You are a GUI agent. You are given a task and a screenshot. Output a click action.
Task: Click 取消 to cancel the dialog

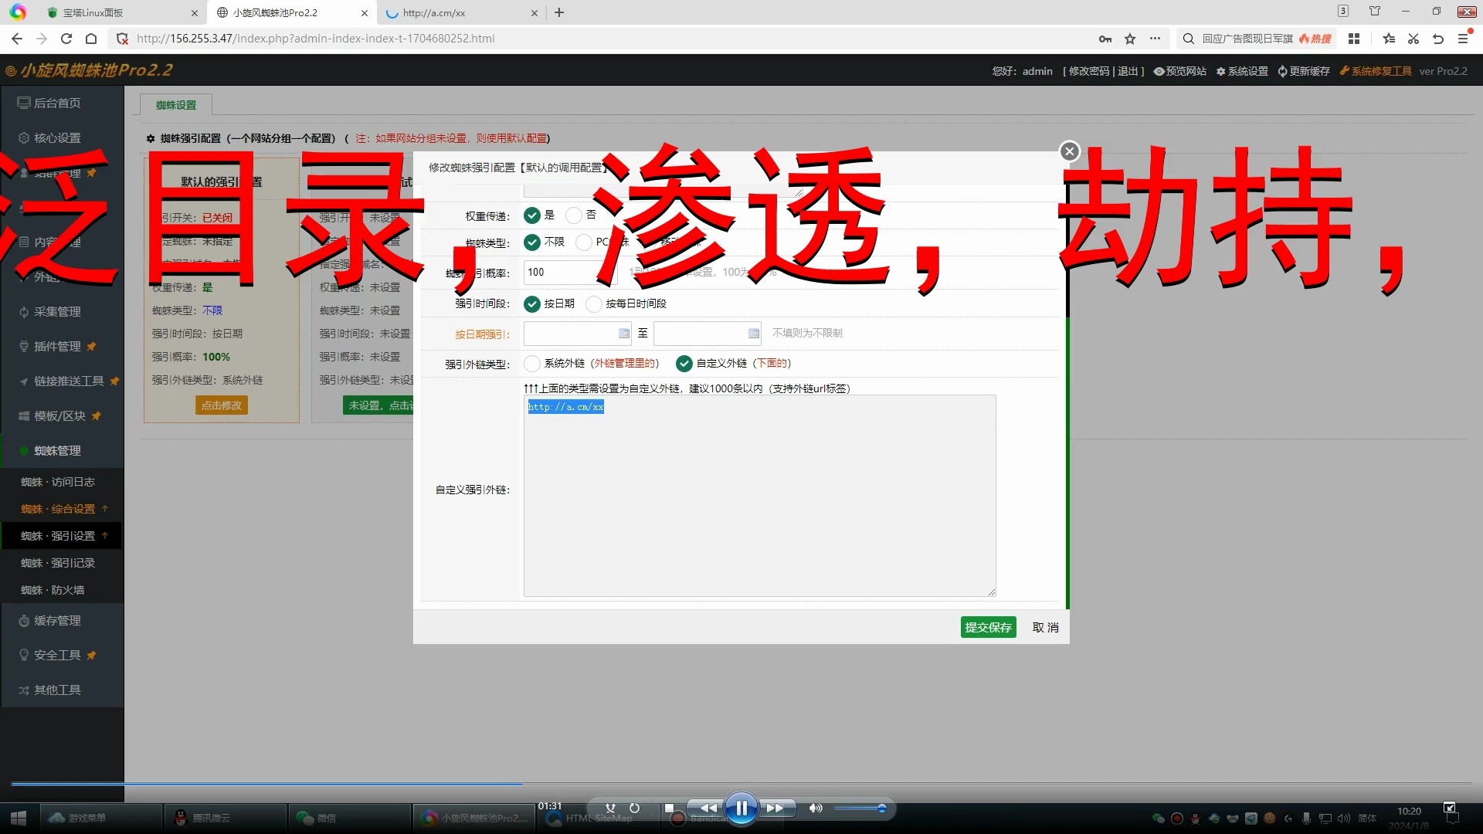[1045, 627]
